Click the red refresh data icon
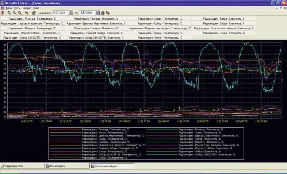Screen dimensions: 287x174 pyautogui.click(x=3, y=13)
